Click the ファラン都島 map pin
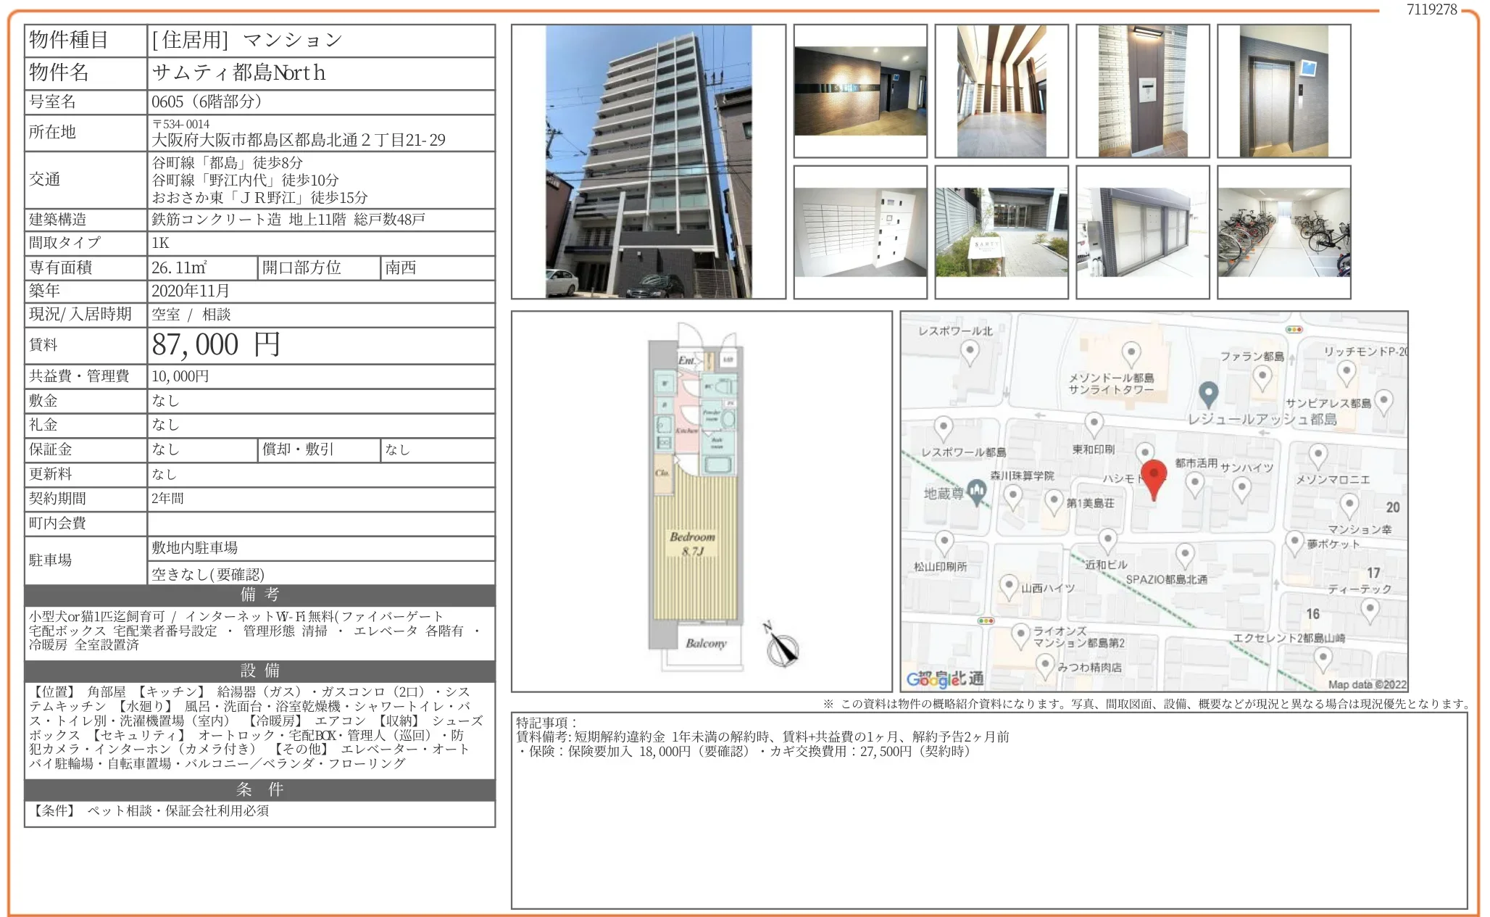 (x=1262, y=375)
